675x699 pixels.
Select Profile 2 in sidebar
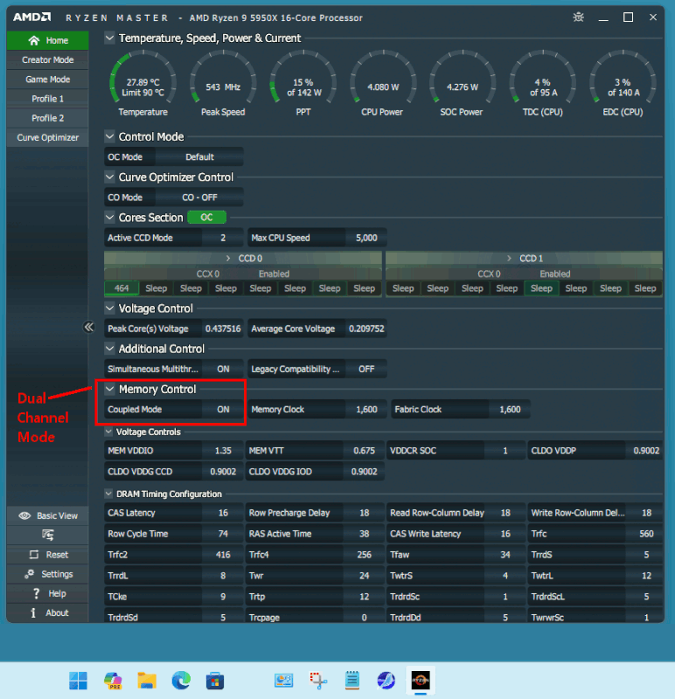pyautogui.click(x=48, y=118)
